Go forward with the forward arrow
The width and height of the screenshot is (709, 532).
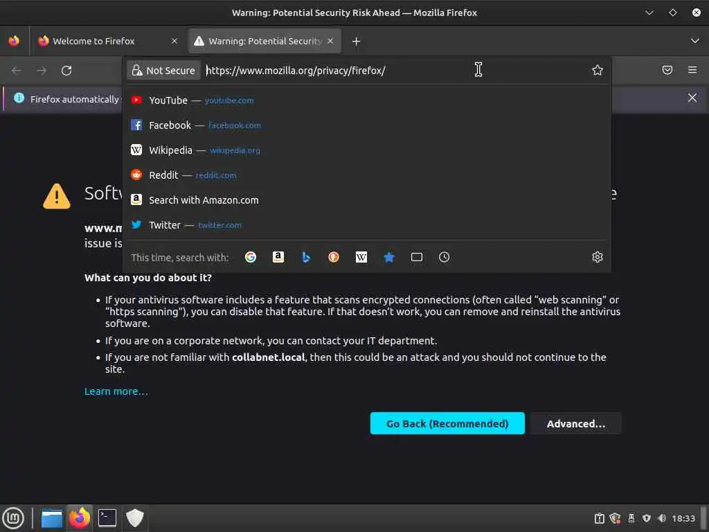point(42,71)
